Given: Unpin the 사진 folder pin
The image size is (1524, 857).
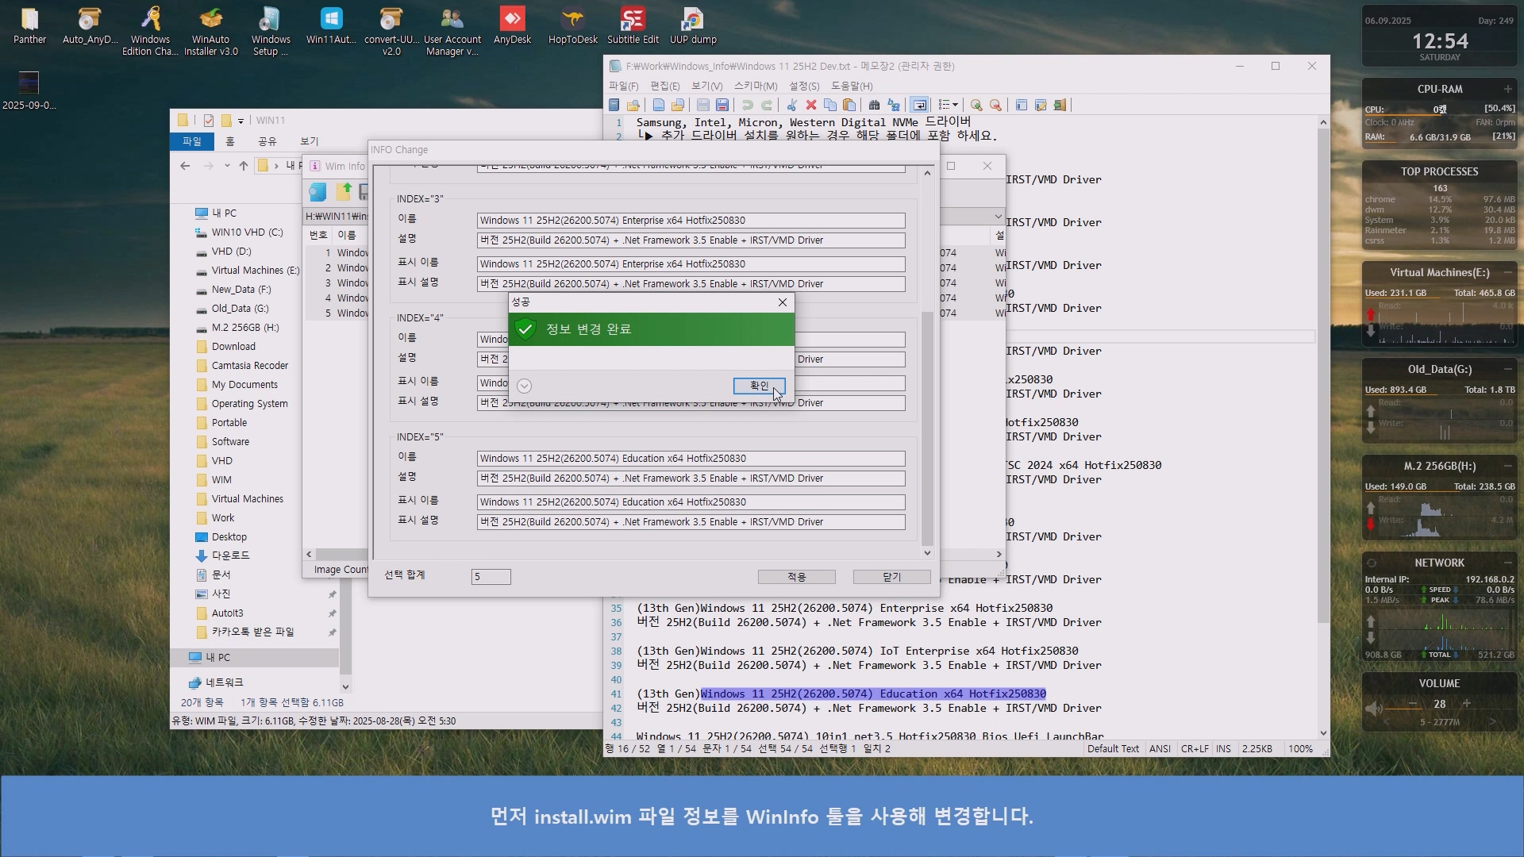Looking at the screenshot, I should click(x=332, y=594).
